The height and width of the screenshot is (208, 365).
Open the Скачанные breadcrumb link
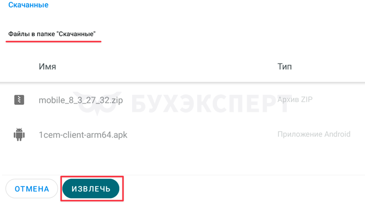coord(29,5)
